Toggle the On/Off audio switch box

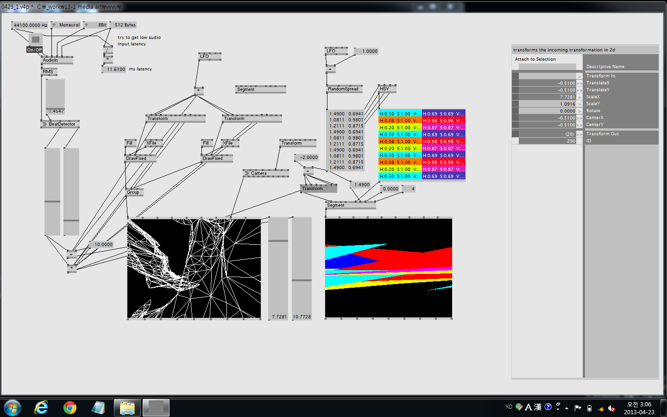point(35,40)
